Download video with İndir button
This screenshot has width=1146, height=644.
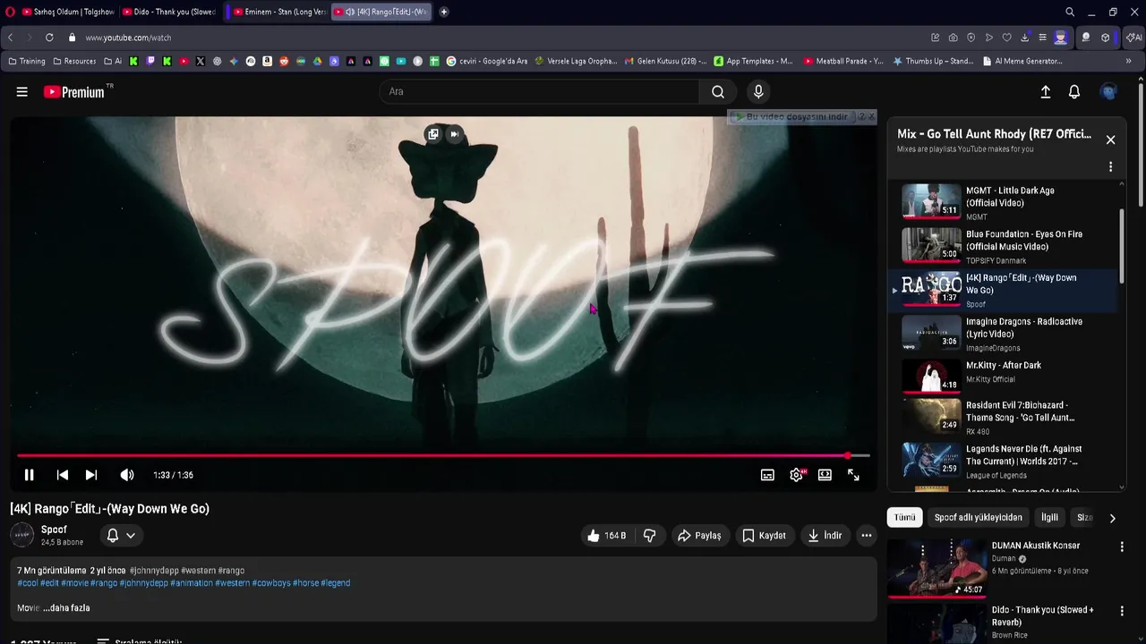pos(825,535)
